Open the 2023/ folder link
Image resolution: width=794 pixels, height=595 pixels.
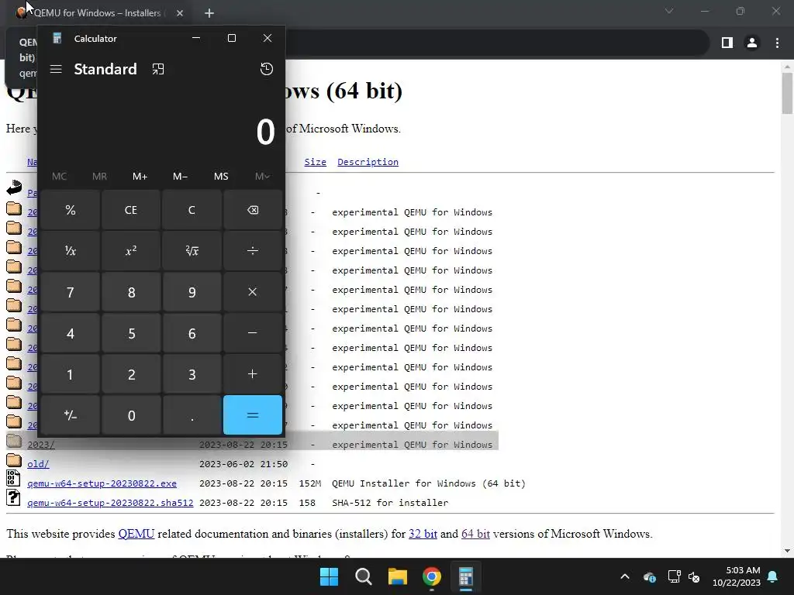[x=41, y=445]
